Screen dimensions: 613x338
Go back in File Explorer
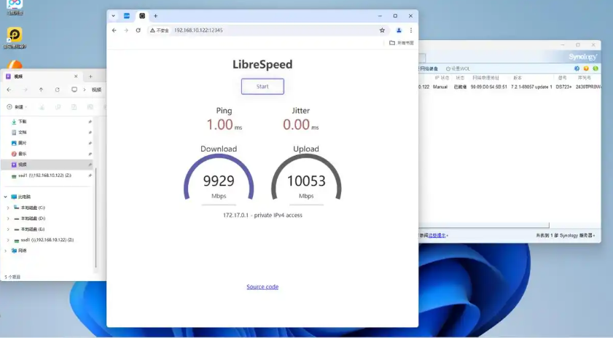9,90
